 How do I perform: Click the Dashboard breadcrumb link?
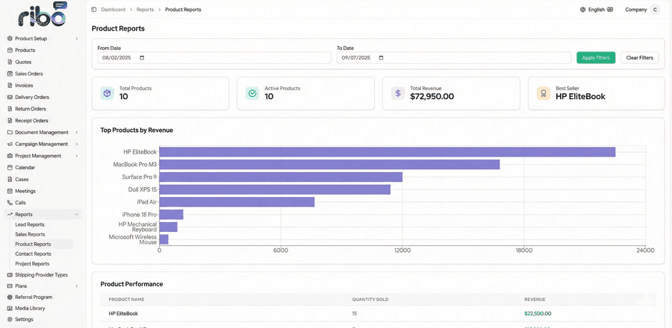[113, 10]
